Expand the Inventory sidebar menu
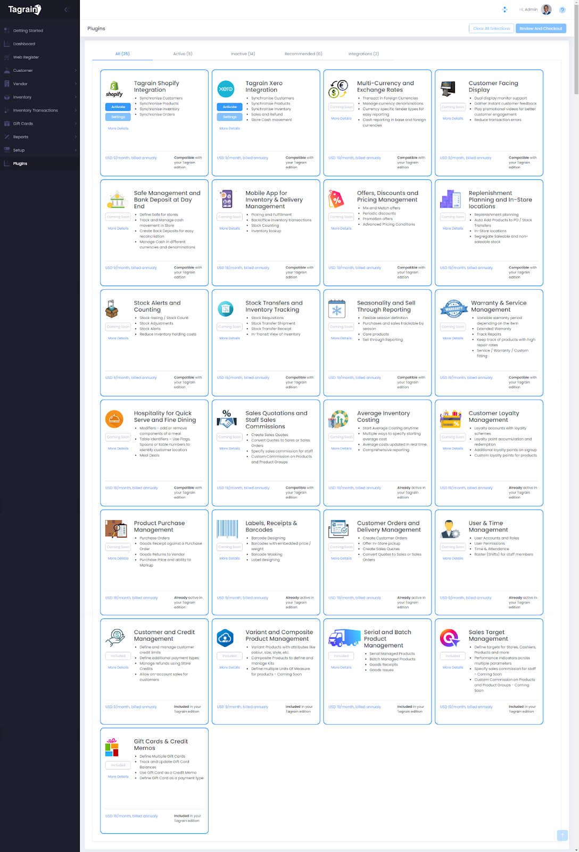This screenshot has width=579, height=852. 40,97
